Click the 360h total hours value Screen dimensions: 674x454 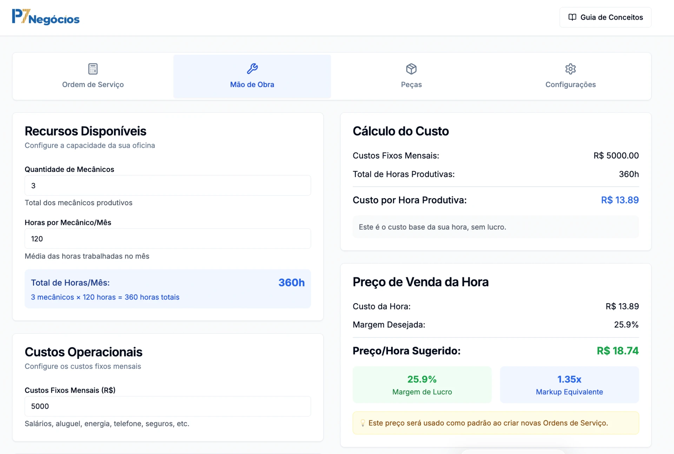point(291,282)
